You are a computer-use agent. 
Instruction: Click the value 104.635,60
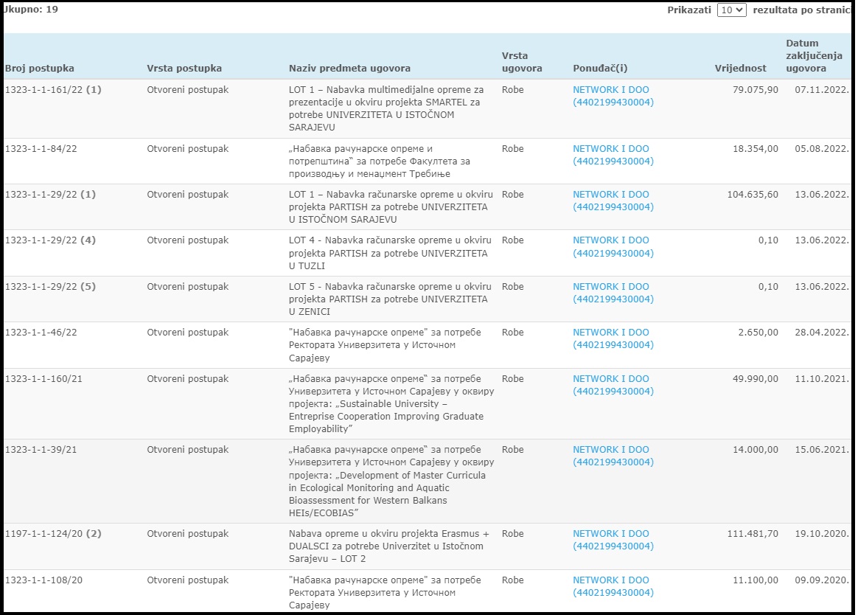753,195
